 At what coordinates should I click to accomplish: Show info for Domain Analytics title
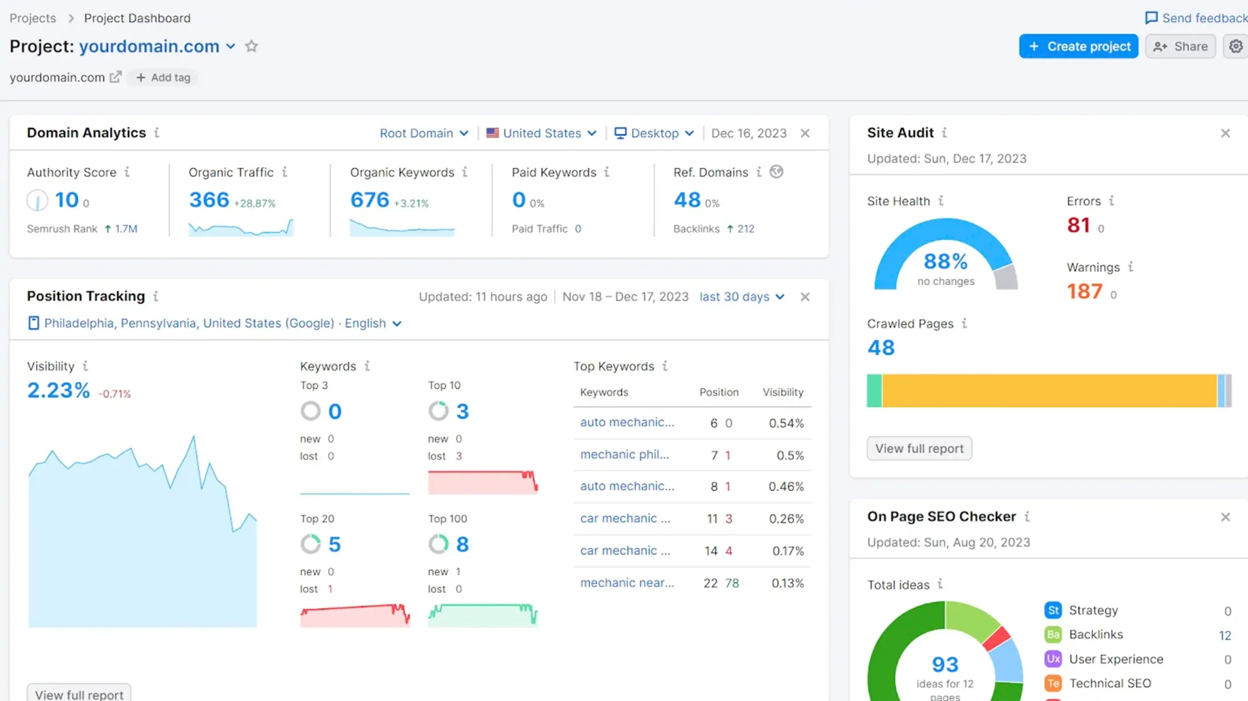pyautogui.click(x=157, y=133)
